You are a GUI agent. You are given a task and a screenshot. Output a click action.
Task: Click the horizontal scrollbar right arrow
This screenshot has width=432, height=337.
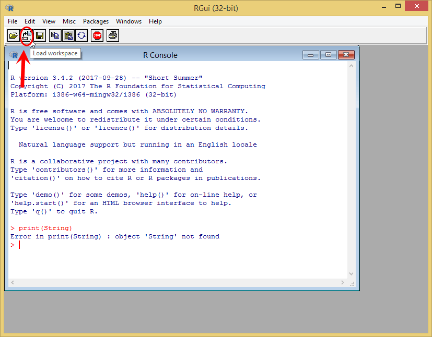pos(343,283)
